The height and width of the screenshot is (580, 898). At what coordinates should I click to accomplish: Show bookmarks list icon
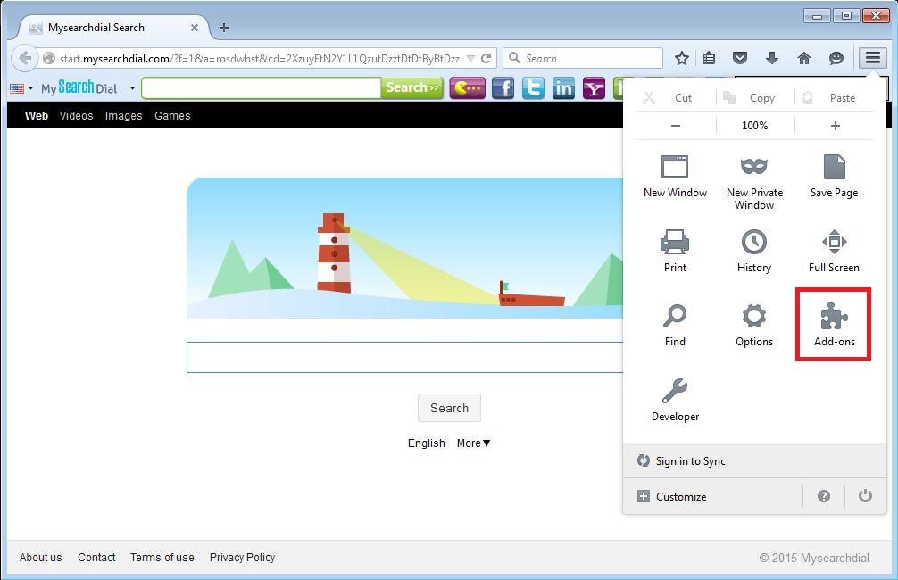(709, 58)
